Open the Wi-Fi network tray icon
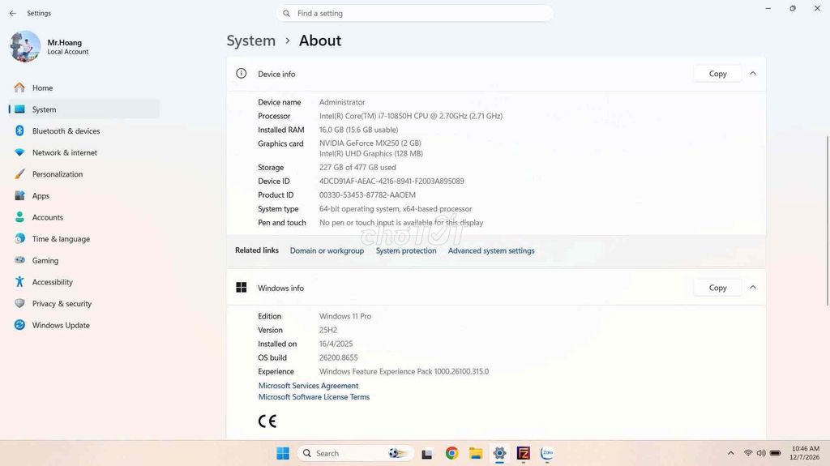830x466 pixels. coord(748,453)
